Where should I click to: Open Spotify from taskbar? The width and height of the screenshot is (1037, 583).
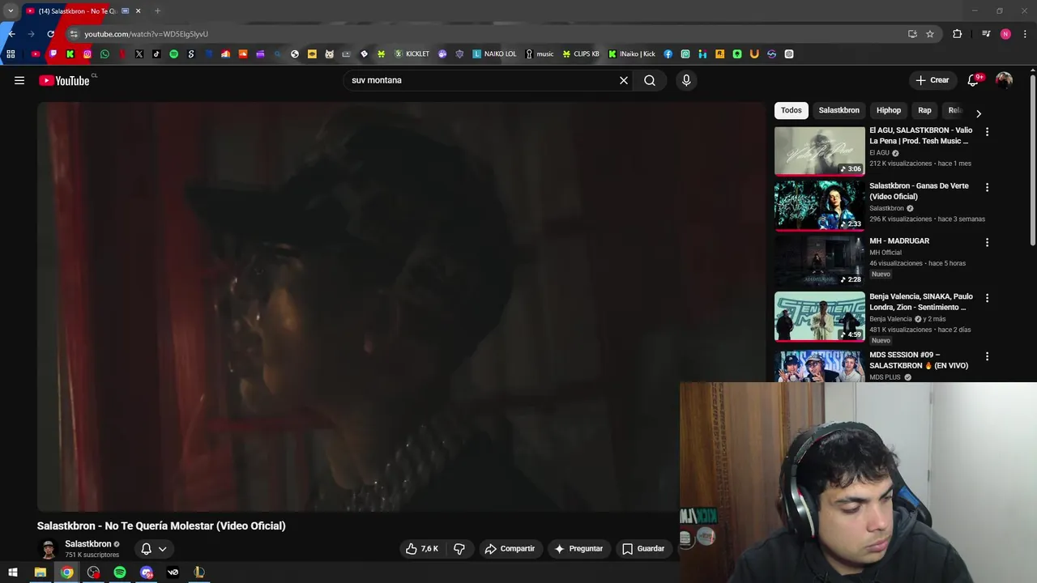[x=120, y=572]
